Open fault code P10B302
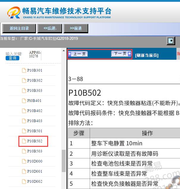Image resolution: width=180 pixels, height=189 pixels. [35, 81]
